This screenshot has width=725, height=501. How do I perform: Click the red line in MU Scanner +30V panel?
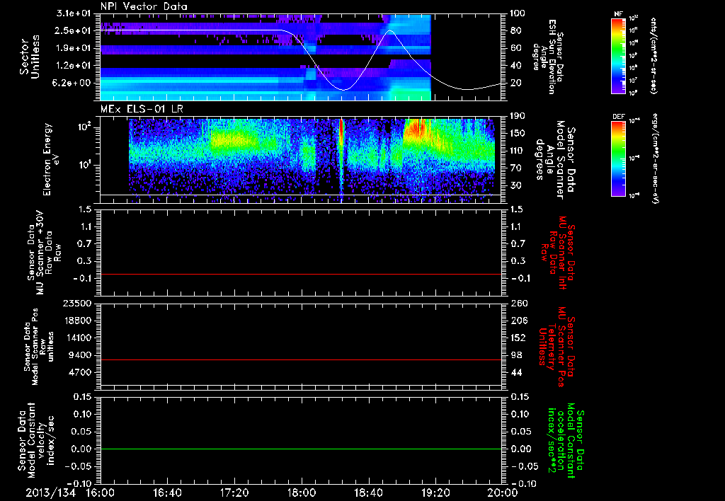301,275
